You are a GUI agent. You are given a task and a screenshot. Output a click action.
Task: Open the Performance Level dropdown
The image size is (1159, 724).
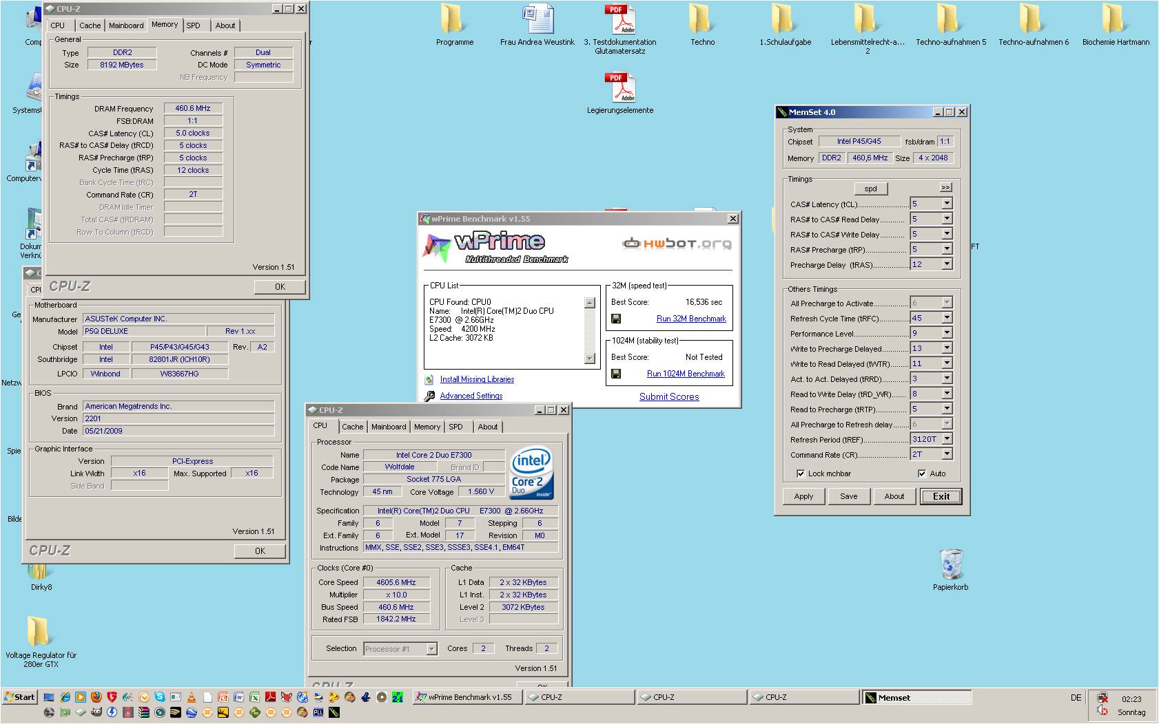pos(947,333)
